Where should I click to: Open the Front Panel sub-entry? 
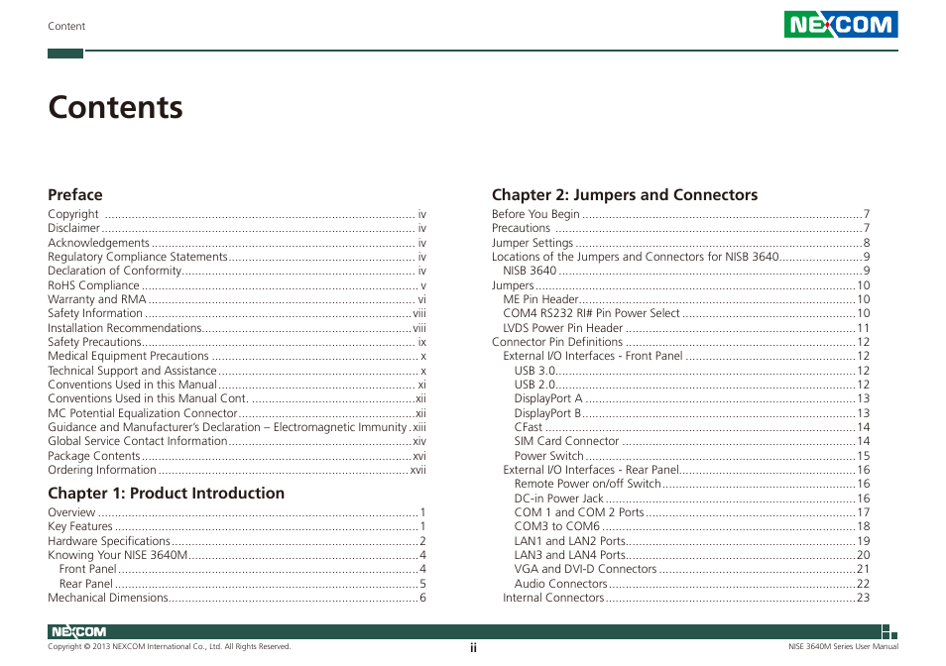pyautogui.click(x=243, y=569)
